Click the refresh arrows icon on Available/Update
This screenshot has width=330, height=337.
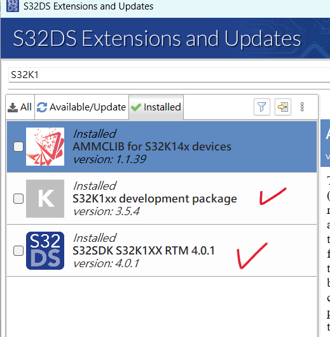42,107
